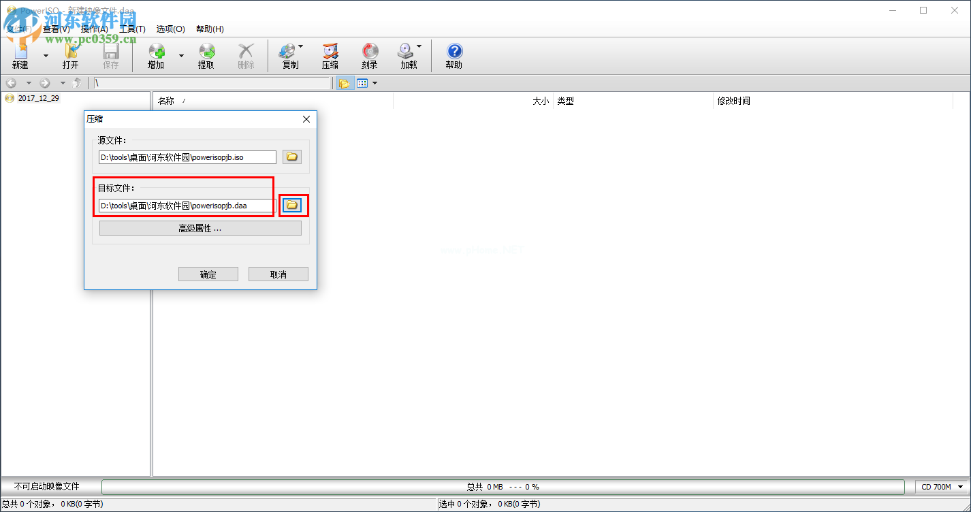
Task: Click the 新建 (New) toolbar icon
Action: coord(20,53)
